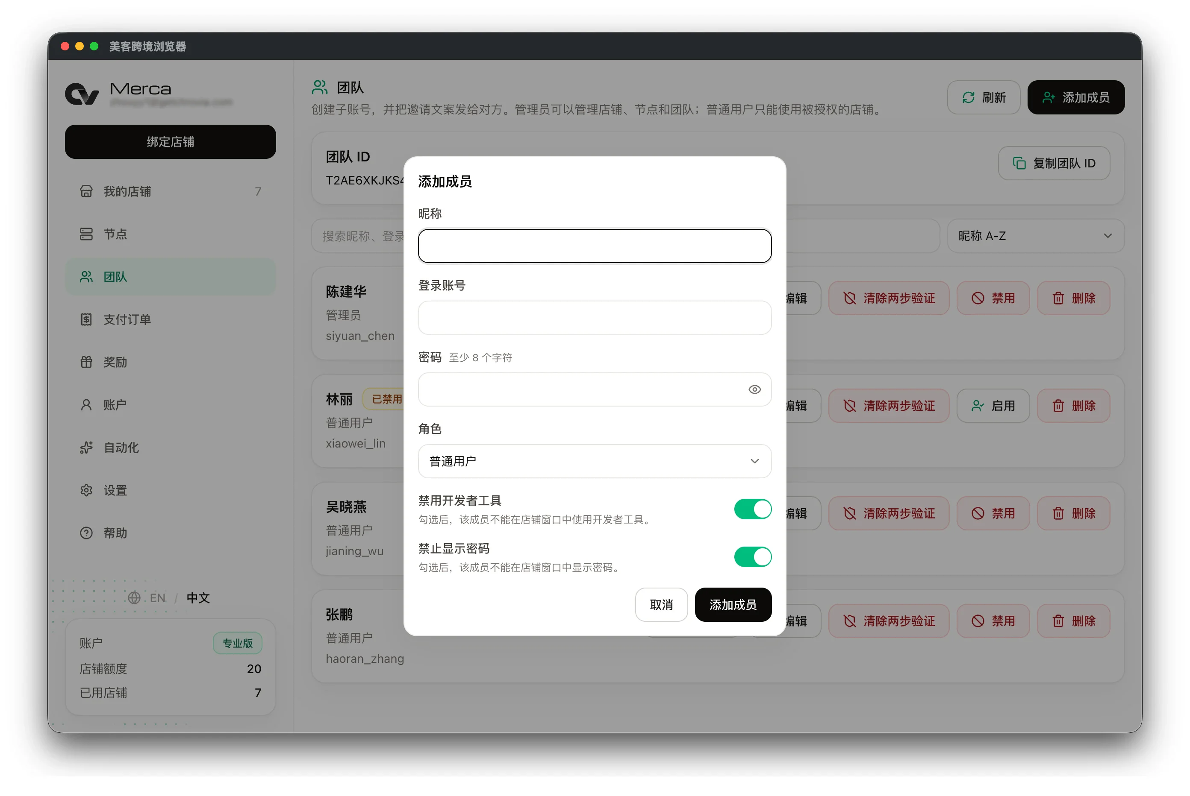This screenshot has width=1190, height=796.
Task: Click the 店铺额度 20 value
Action: (x=253, y=669)
